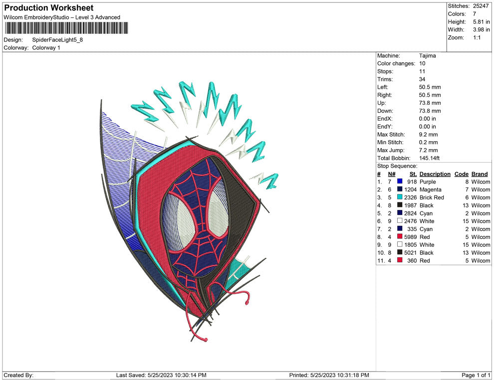Click the Printed timestamp in the footer
This screenshot has width=494, height=380.
point(329,376)
